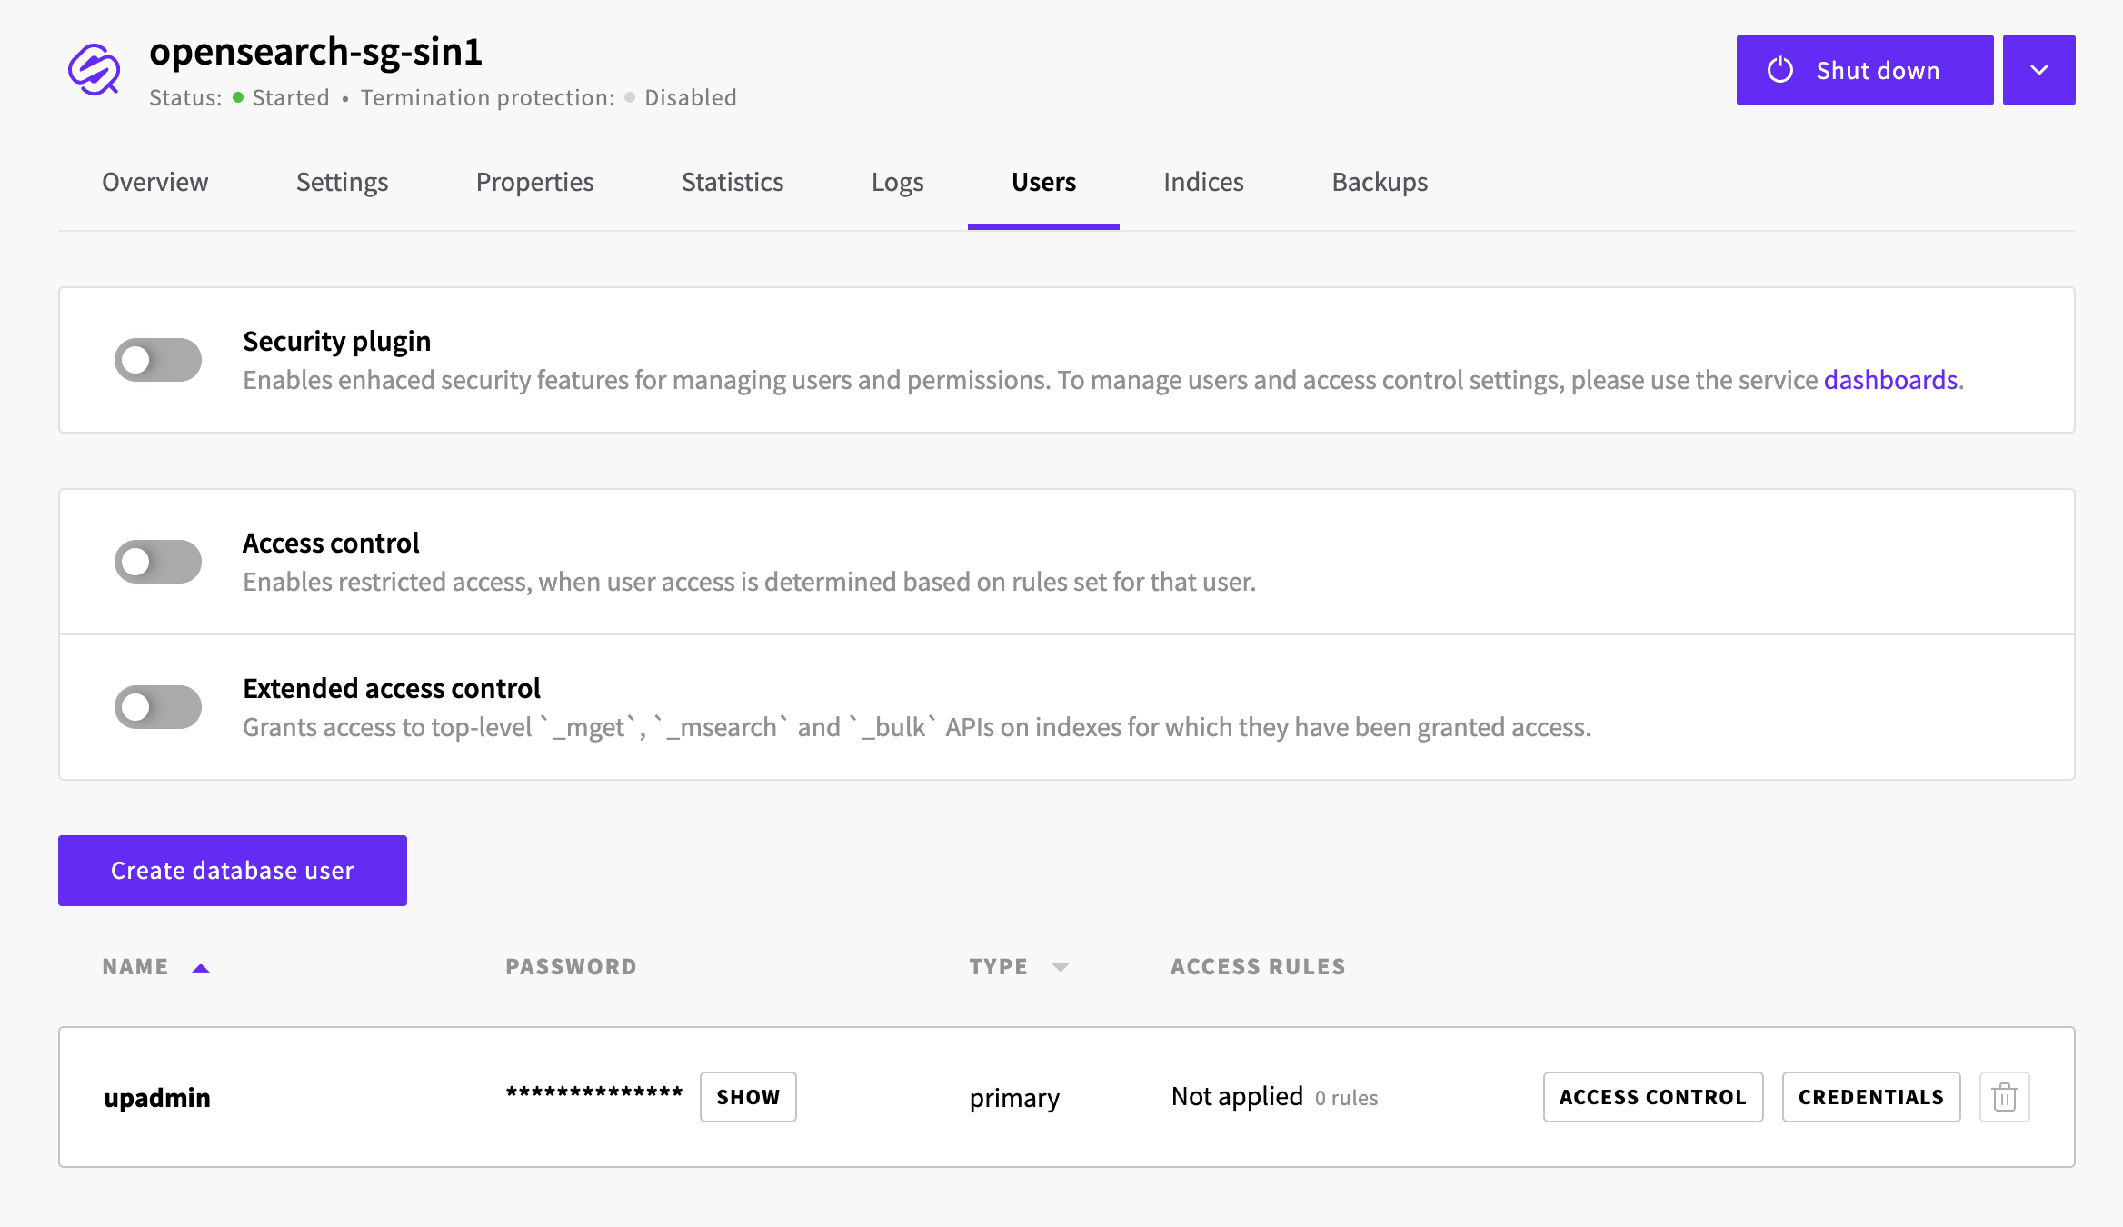Go to the Properties tab
This screenshot has width=2123, height=1227.
pos(534,182)
